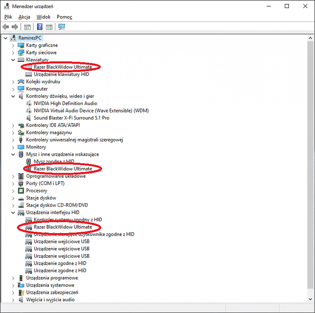315x313 pixels.
Task: Select Razer BlackWidow Ultimate under Urządzenia interfejsu HID
Action: click(x=63, y=227)
